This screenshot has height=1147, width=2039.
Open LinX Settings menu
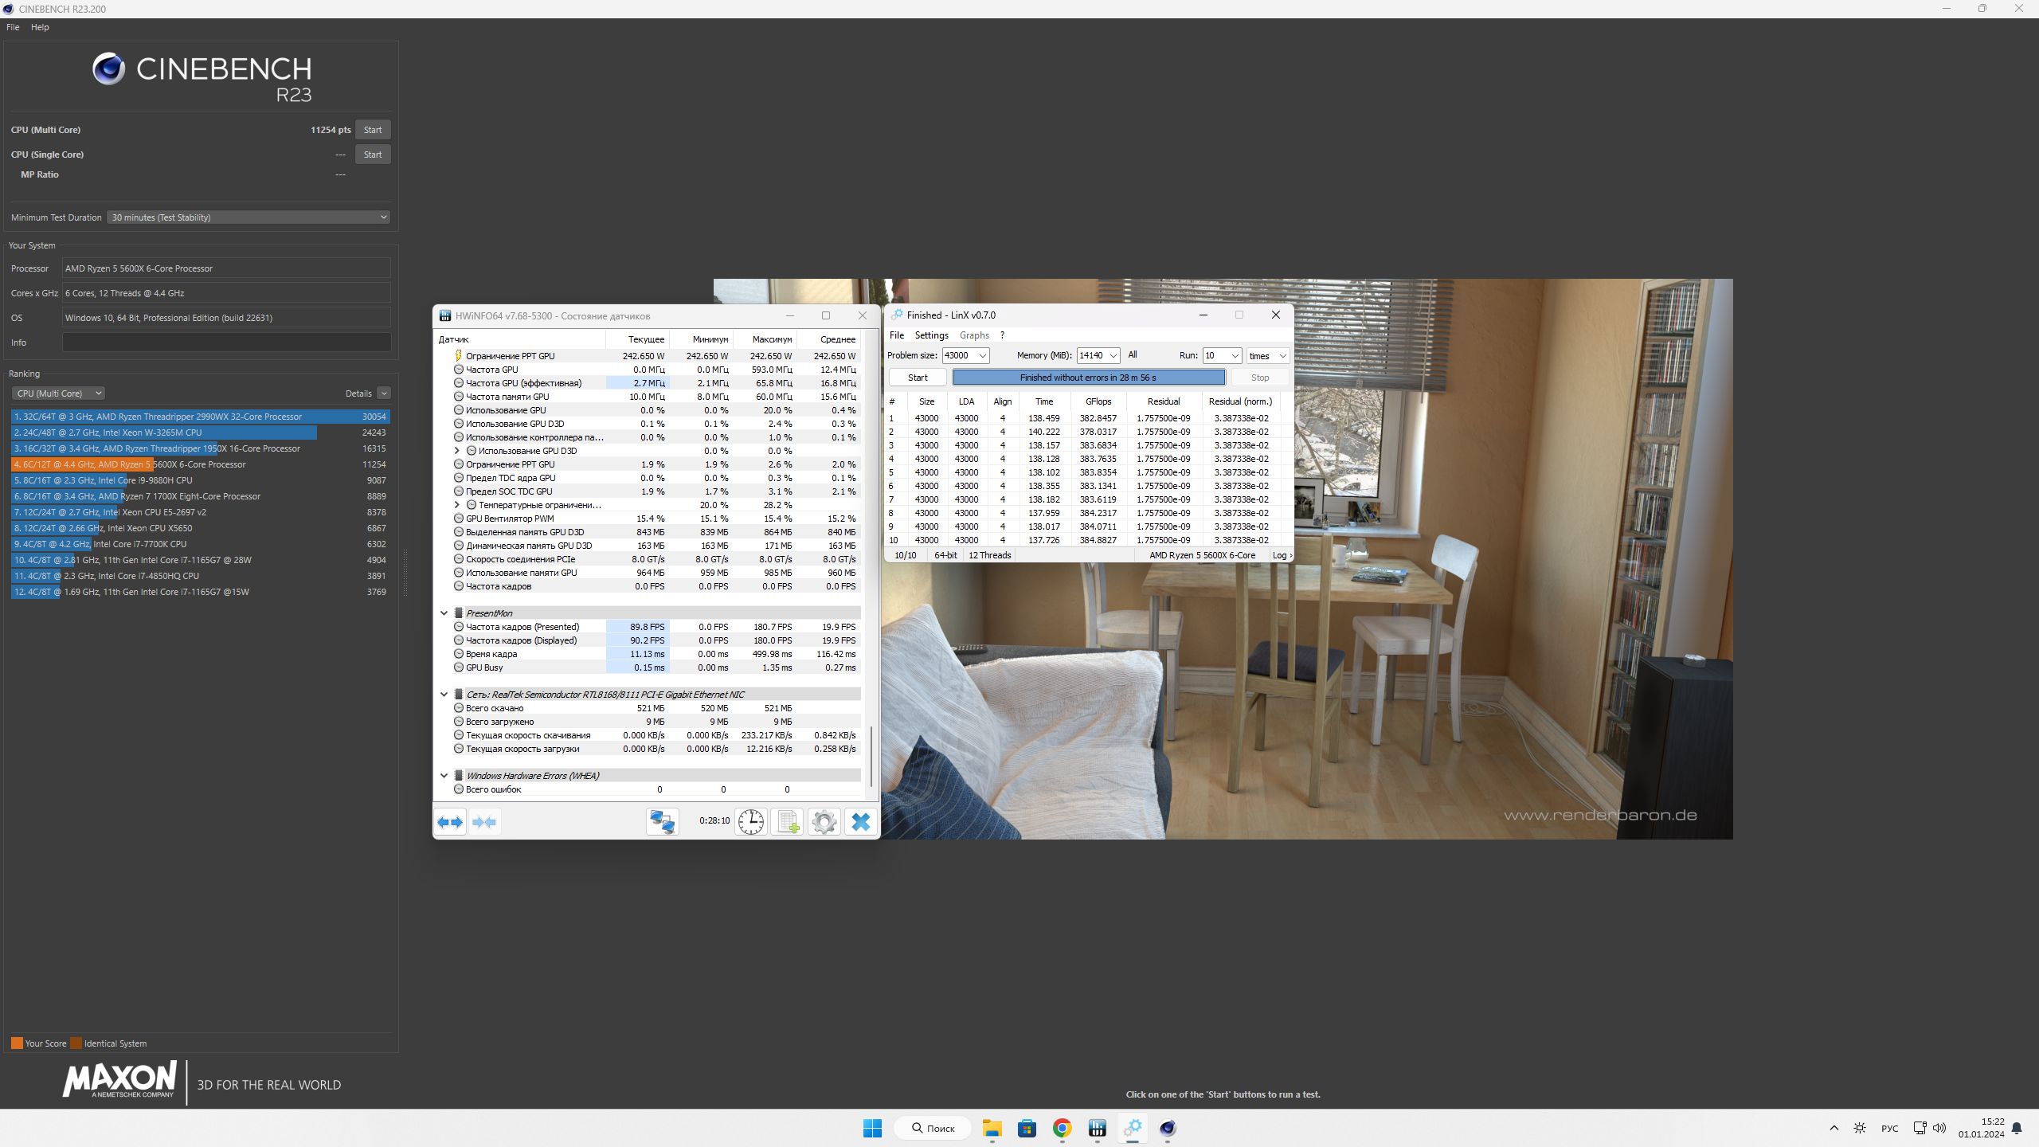[x=931, y=335]
